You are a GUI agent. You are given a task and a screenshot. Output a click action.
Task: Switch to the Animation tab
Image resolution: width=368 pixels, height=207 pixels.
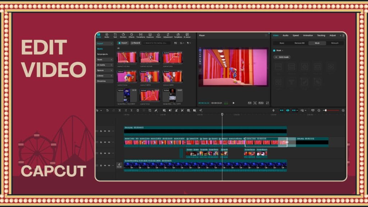pyautogui.click(x=308, y=36)
